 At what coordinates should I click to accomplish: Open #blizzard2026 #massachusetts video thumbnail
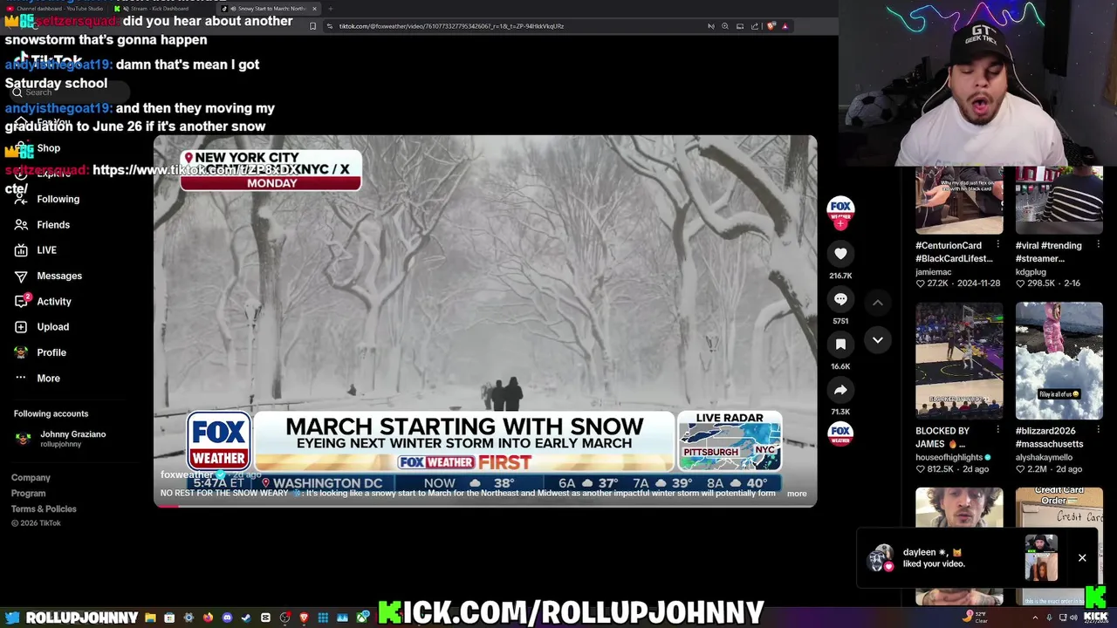1059,361
